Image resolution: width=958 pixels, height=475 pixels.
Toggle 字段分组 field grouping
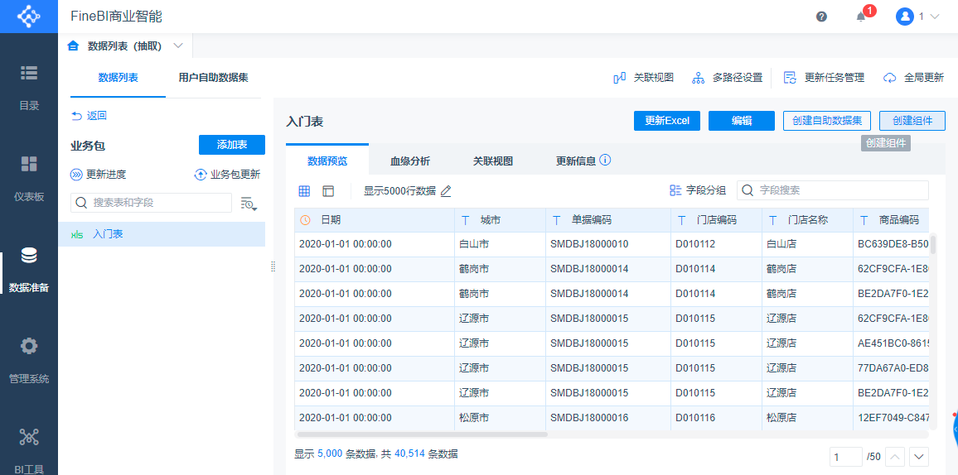pyautogui.click(x=697, y=190)
